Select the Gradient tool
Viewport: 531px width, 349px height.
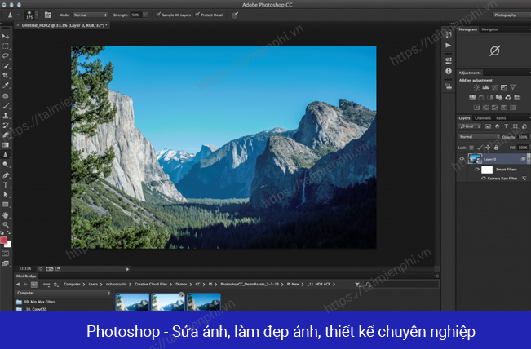pyautogui.click(x=6, y=145)
